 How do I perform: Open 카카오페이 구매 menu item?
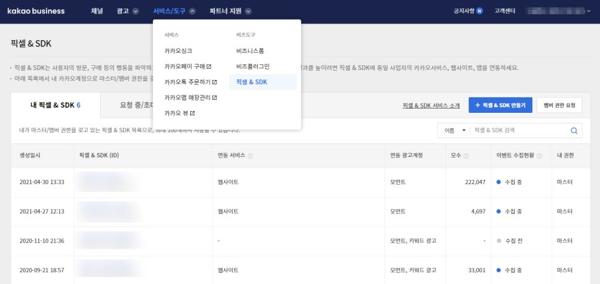[x=185, y=66]
